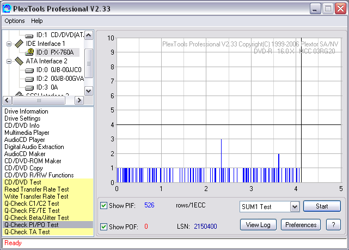This screenshot has width=349, height=250.
Task: Select CD/DVD Test entry
Action: [48, 182]
